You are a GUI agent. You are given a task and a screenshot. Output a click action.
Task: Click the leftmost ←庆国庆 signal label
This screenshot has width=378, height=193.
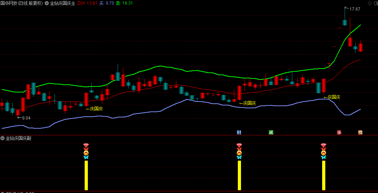click(94, 109)
